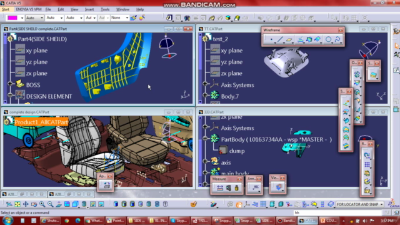Select xy plane in Part4 tree
This screenshot has width=400, height=225.
[37, 51]
